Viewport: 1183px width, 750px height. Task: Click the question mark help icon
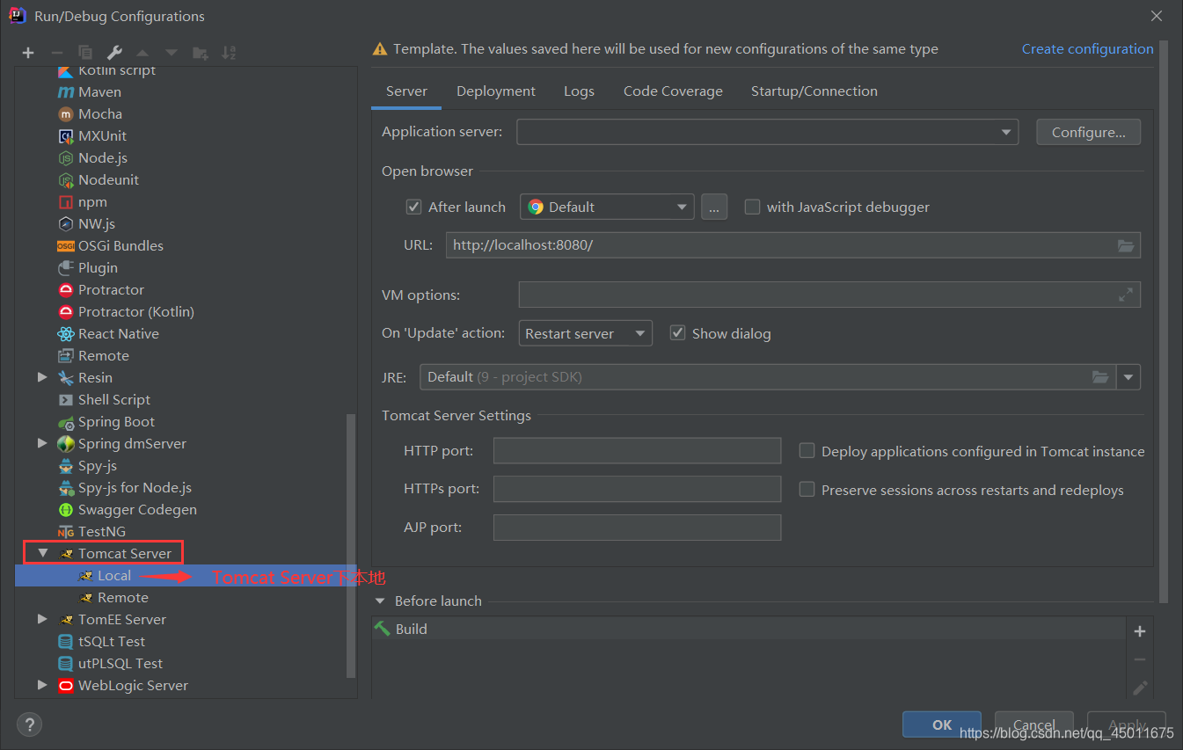30,725
